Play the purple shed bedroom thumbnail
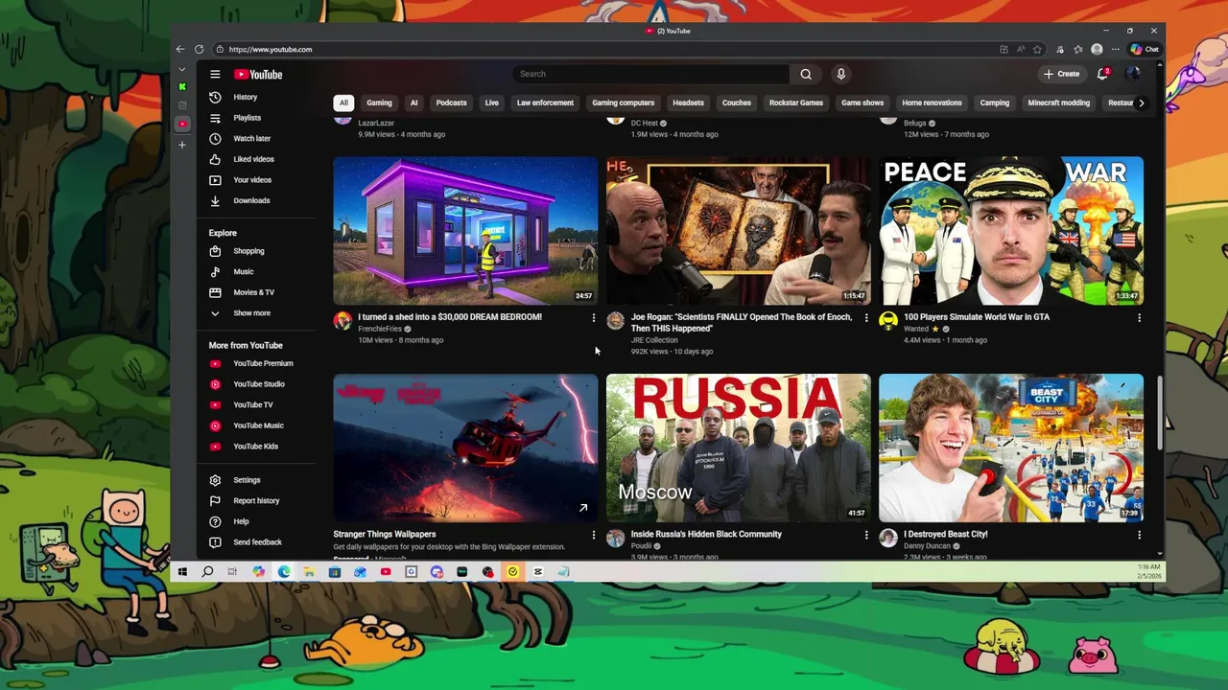1228x690 pixels. tap(465, 231)
